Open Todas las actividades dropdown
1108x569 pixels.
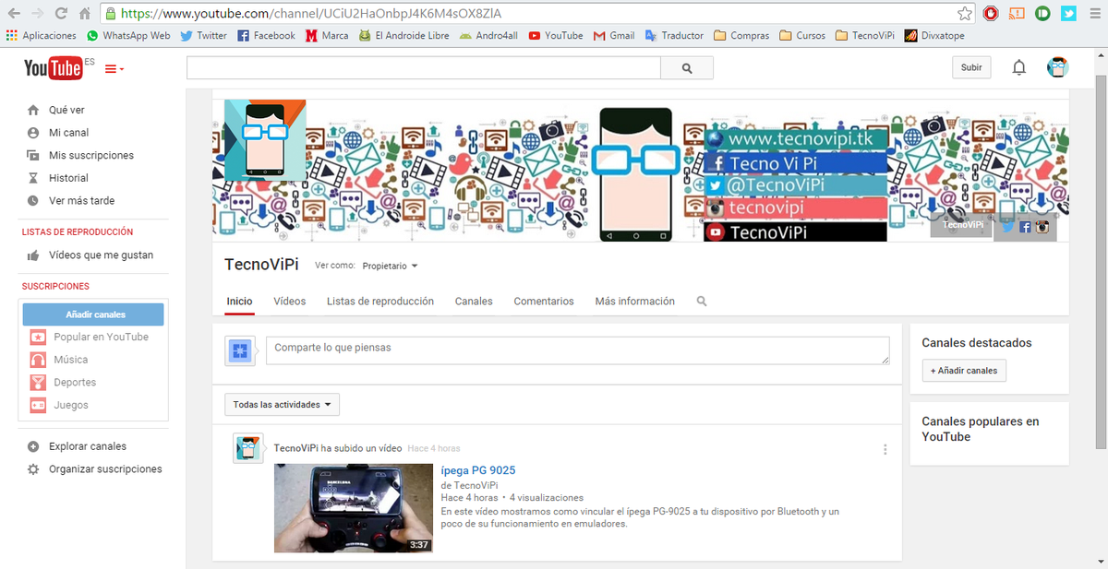(283, 404)
